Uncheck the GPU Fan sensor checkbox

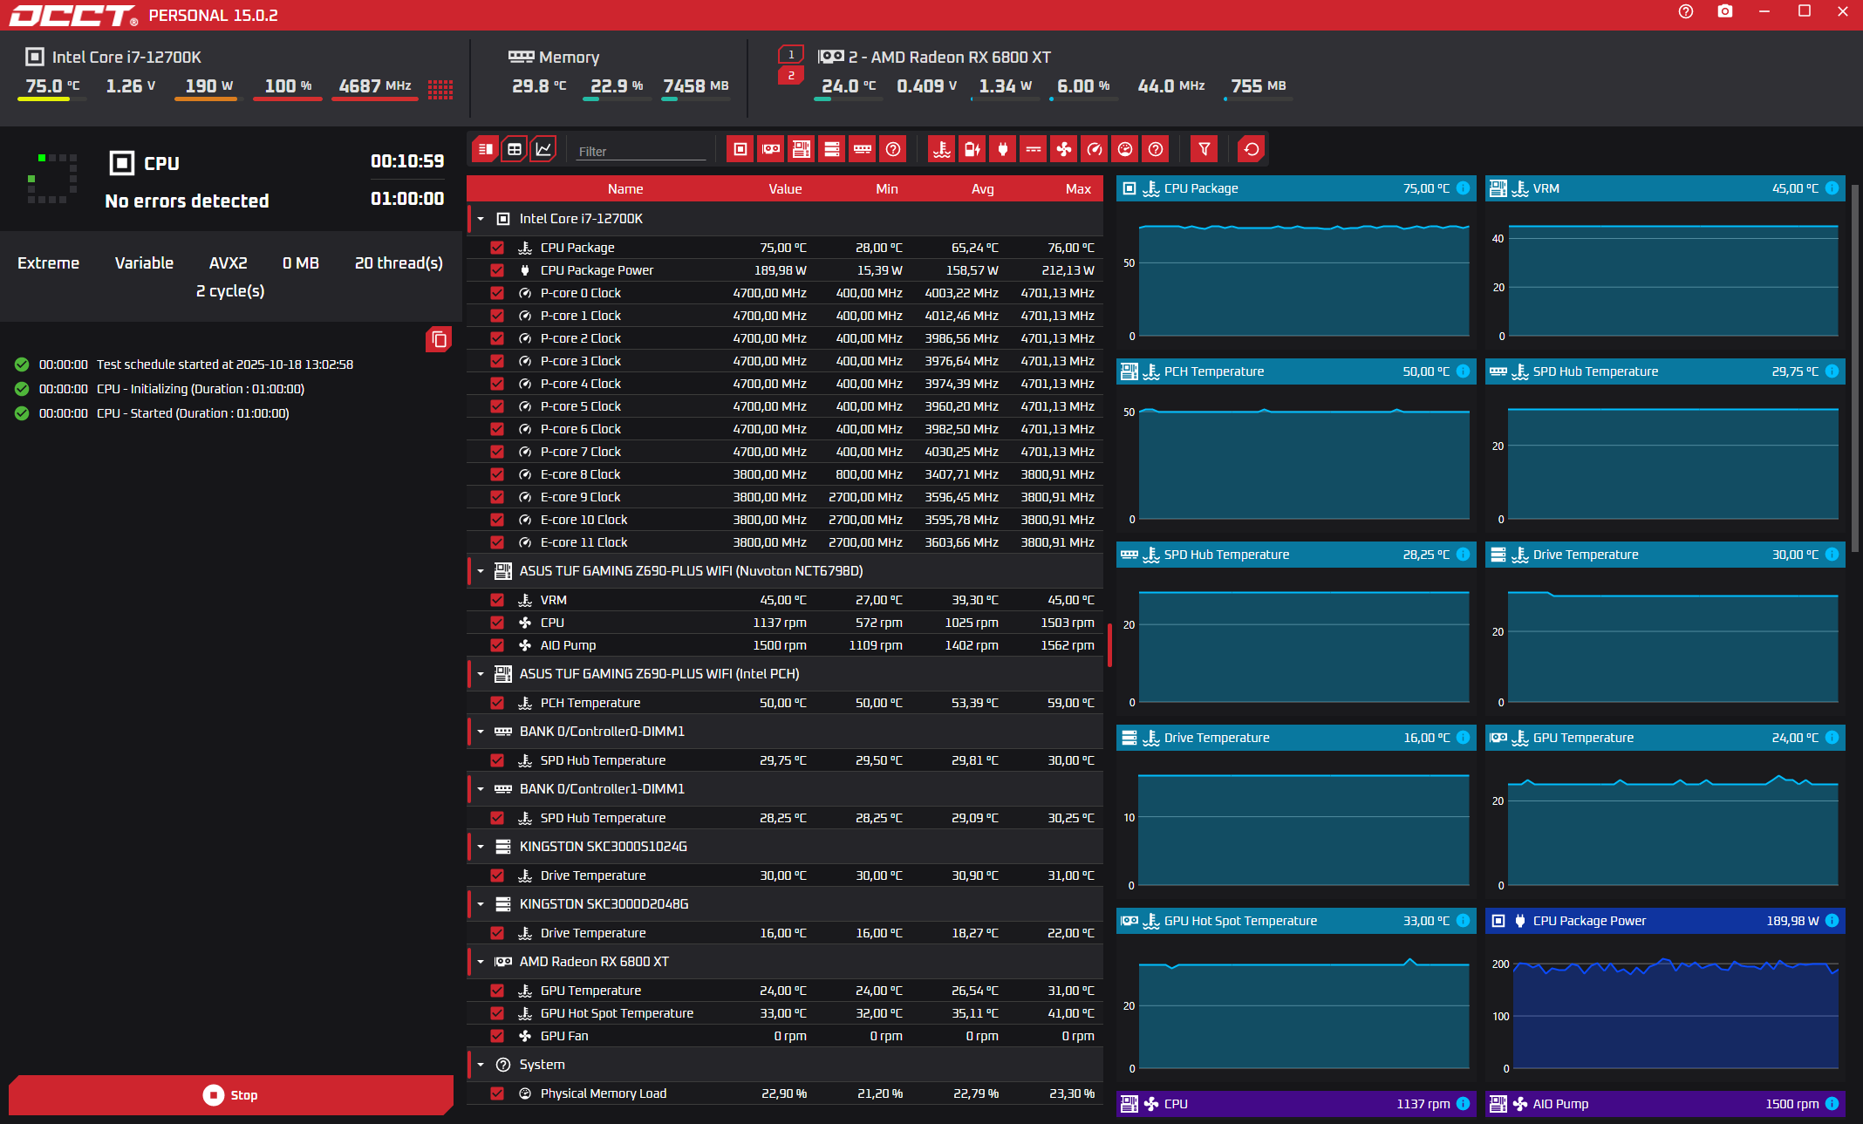497,1036
